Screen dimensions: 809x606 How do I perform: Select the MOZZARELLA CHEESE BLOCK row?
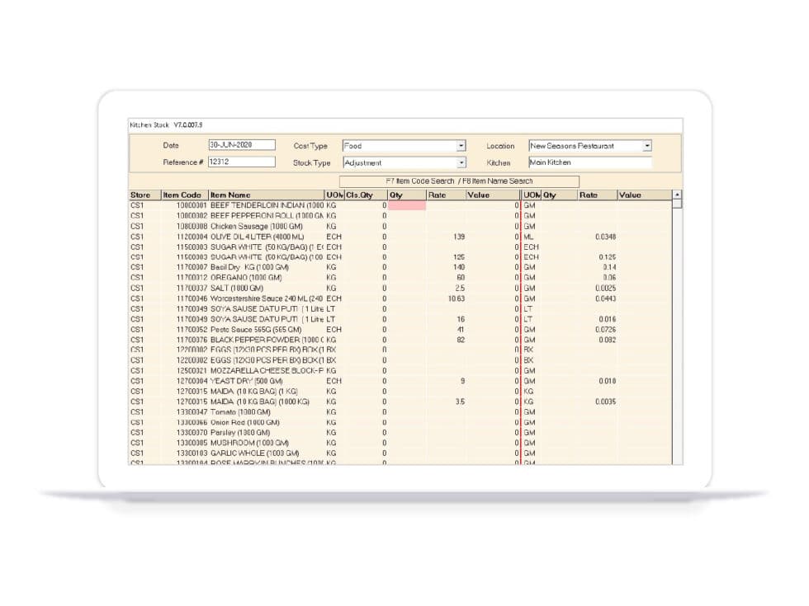[264, 372]
